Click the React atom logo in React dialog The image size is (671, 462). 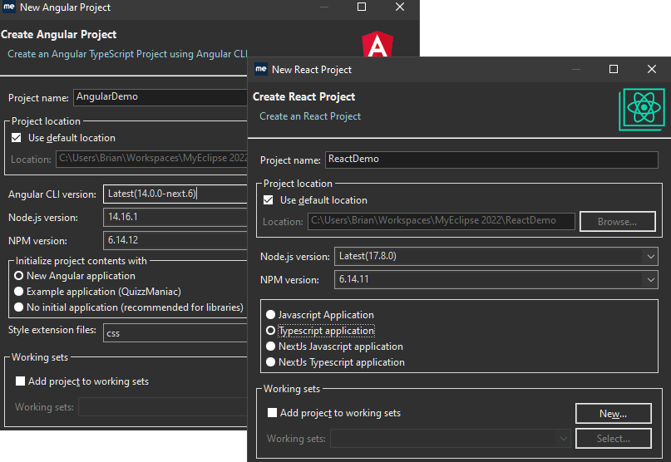642,109
